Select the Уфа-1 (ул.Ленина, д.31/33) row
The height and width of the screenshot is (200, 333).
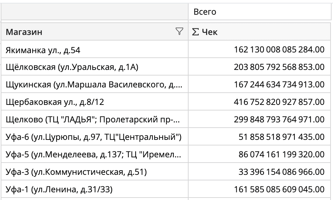tap(59, 190)
